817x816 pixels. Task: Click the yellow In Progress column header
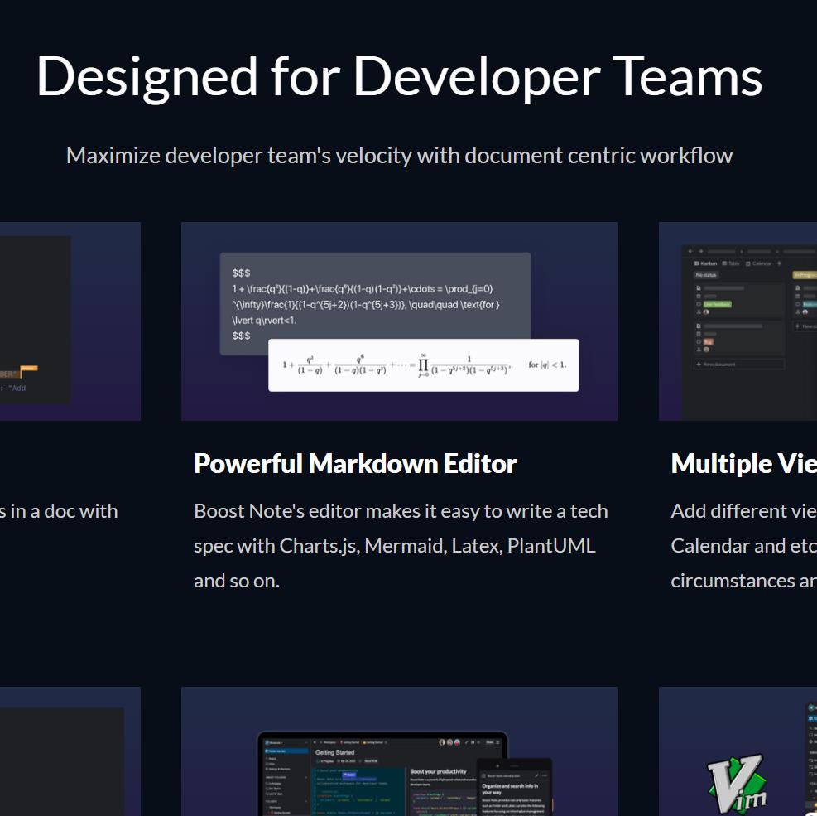pos(805,274)
